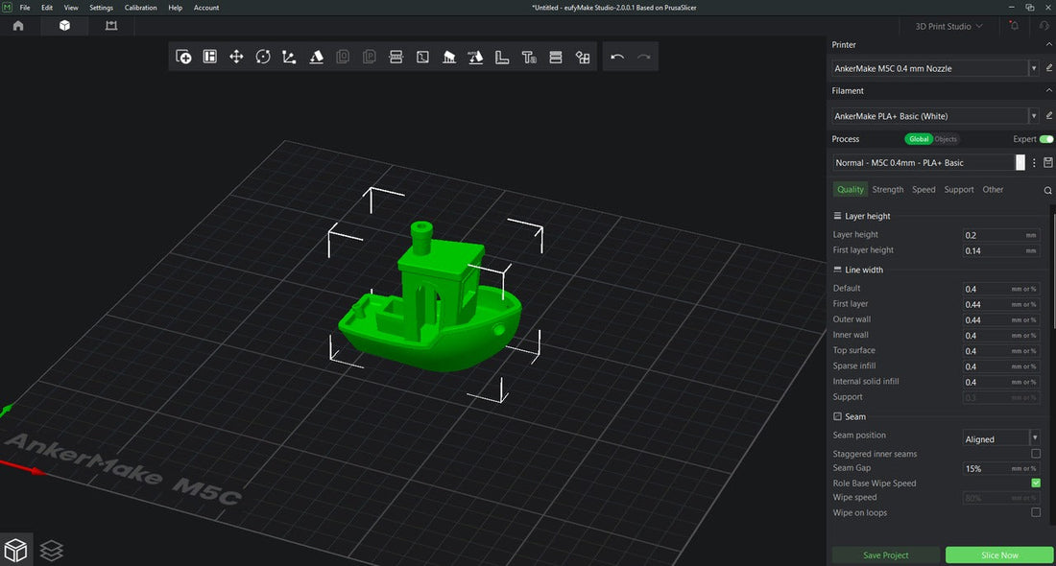The height and width of the screenshot is (566, 1056).
Task: Click the Undo arrow in the toolbar
Action: [617, 57]
